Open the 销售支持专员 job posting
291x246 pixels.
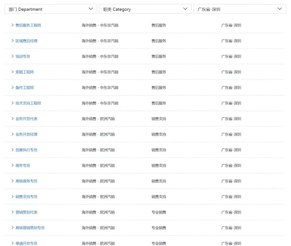click(x=26, y=197)
